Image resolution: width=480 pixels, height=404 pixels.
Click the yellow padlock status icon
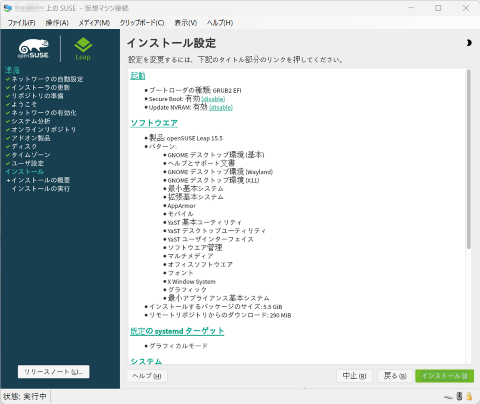pyautogui.click(x=469, y=396)
